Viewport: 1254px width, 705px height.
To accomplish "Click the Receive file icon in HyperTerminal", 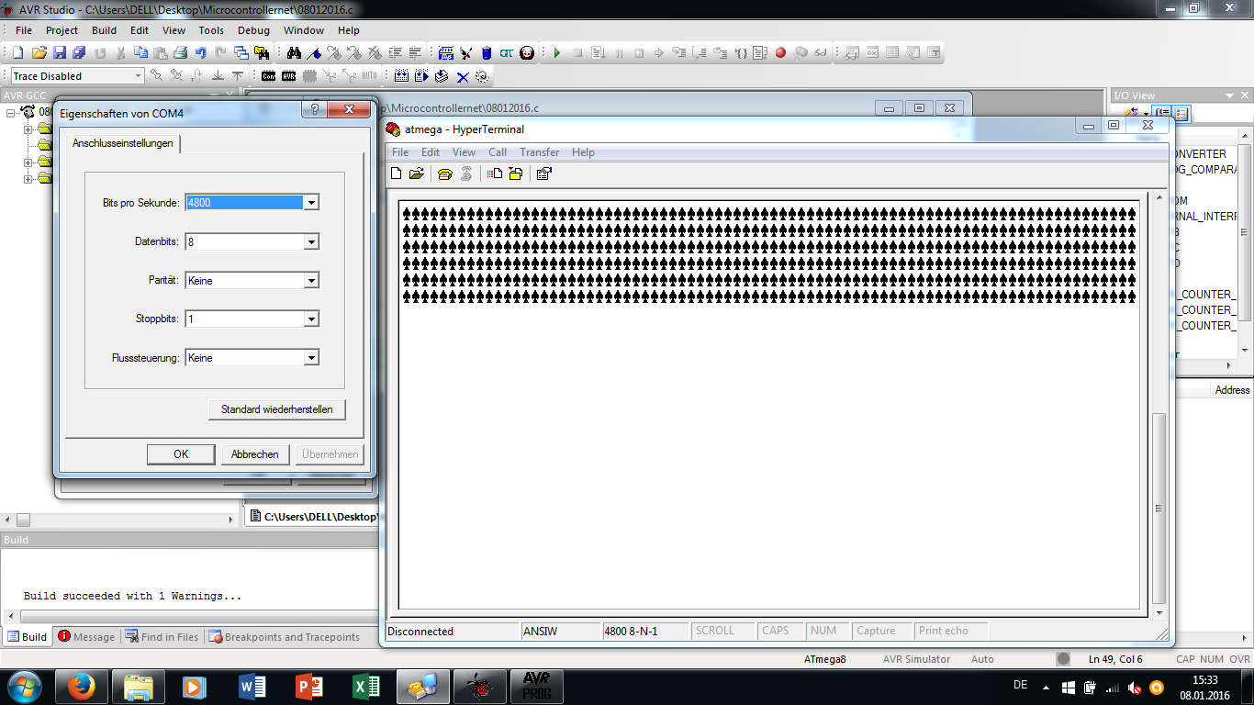I will point(515,173).
